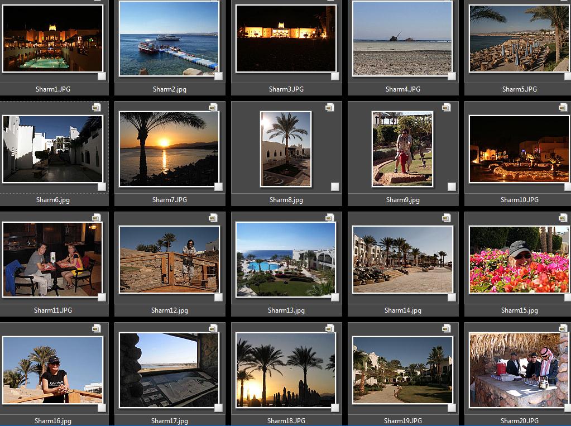Click the file name "Sharm20.JPG"
Viewport: 571px width, 426px height.
[519, 421]
